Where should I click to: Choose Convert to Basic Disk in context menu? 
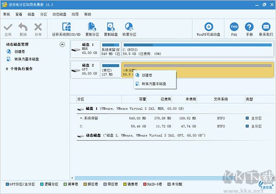pyautogui.click(x=155, y=84)
